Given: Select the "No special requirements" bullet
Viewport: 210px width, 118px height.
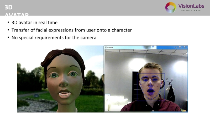Looking at the screenshot, I should coord(54,37).
